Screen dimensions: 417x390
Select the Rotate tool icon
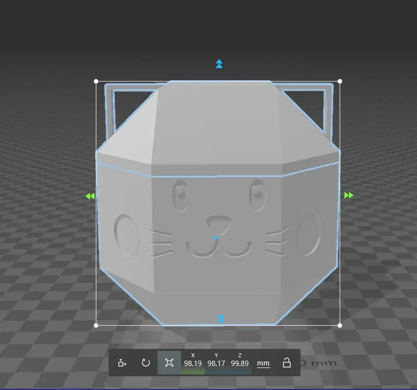click(145, 363)
